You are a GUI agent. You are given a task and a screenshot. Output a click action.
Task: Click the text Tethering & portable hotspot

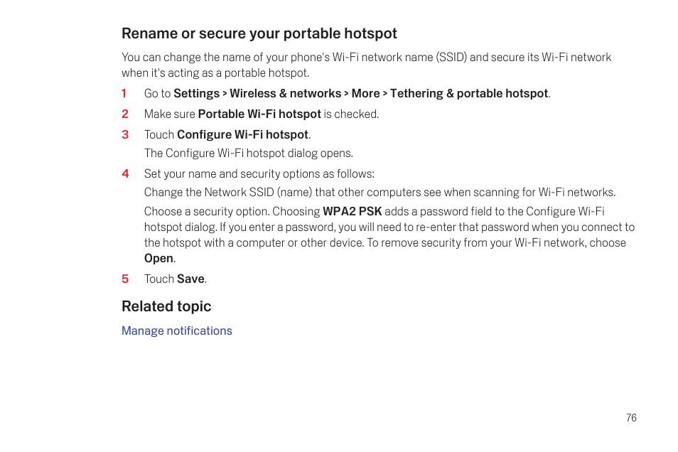469,93
